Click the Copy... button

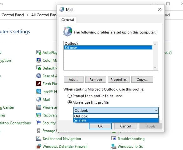point(142,80)
